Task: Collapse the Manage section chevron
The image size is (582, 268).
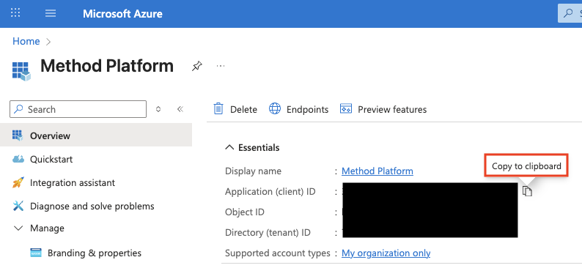Action: (x=18, y=228)
